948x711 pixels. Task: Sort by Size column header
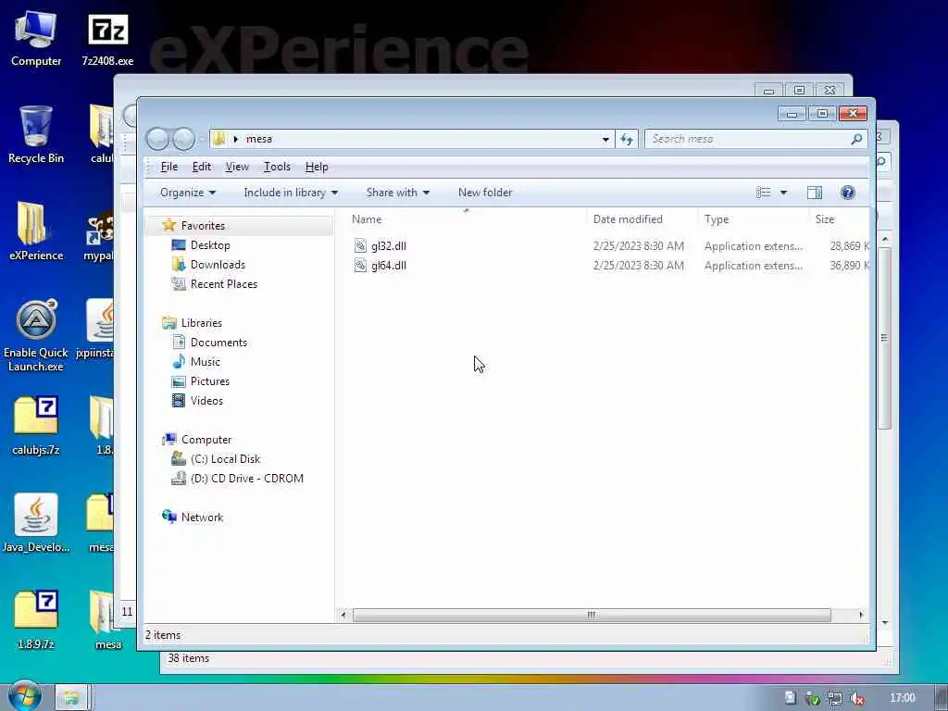point(825,219)
